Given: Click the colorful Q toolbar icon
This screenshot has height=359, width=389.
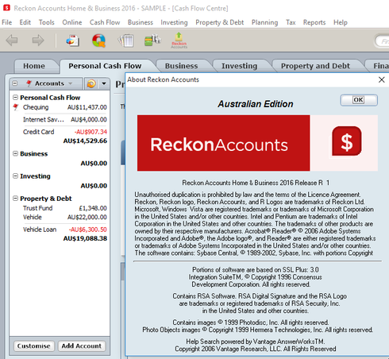Looking at the screenshot, I should (98, 41).
